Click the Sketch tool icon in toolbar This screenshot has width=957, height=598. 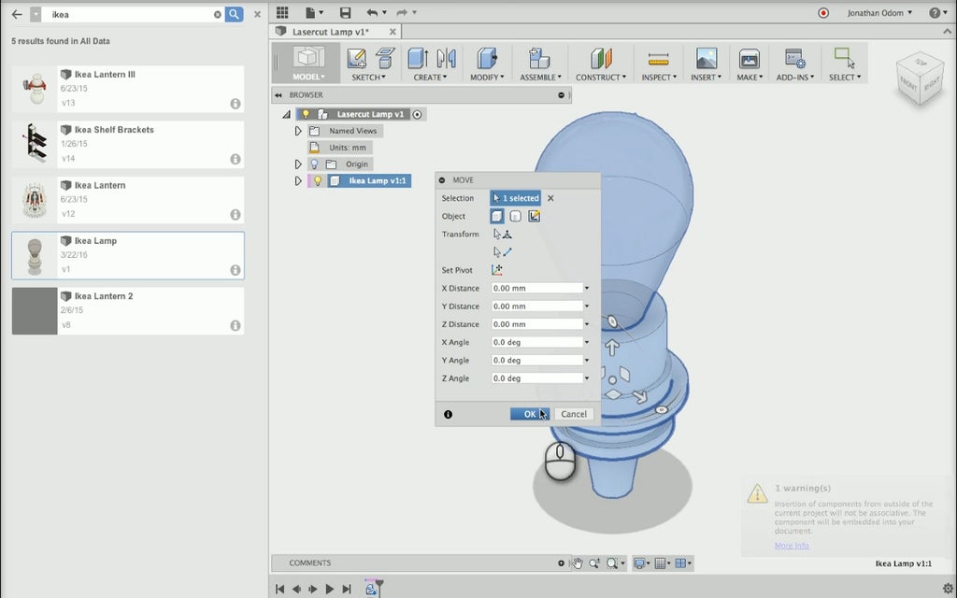click(x=357, y=59)
